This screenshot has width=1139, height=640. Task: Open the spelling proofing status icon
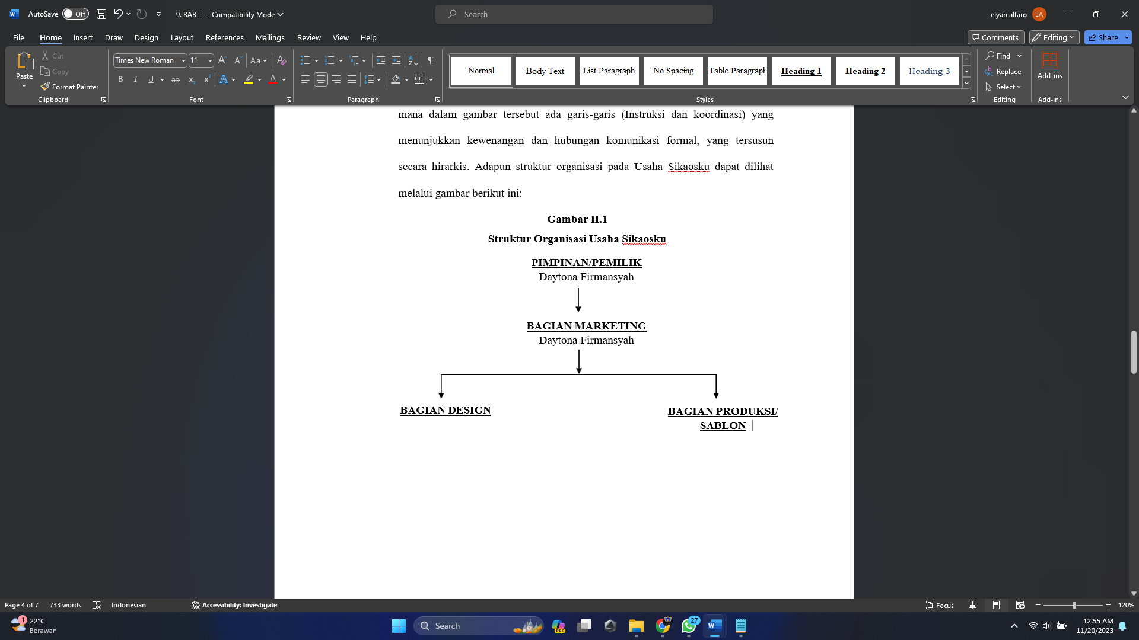click(97, 605)
